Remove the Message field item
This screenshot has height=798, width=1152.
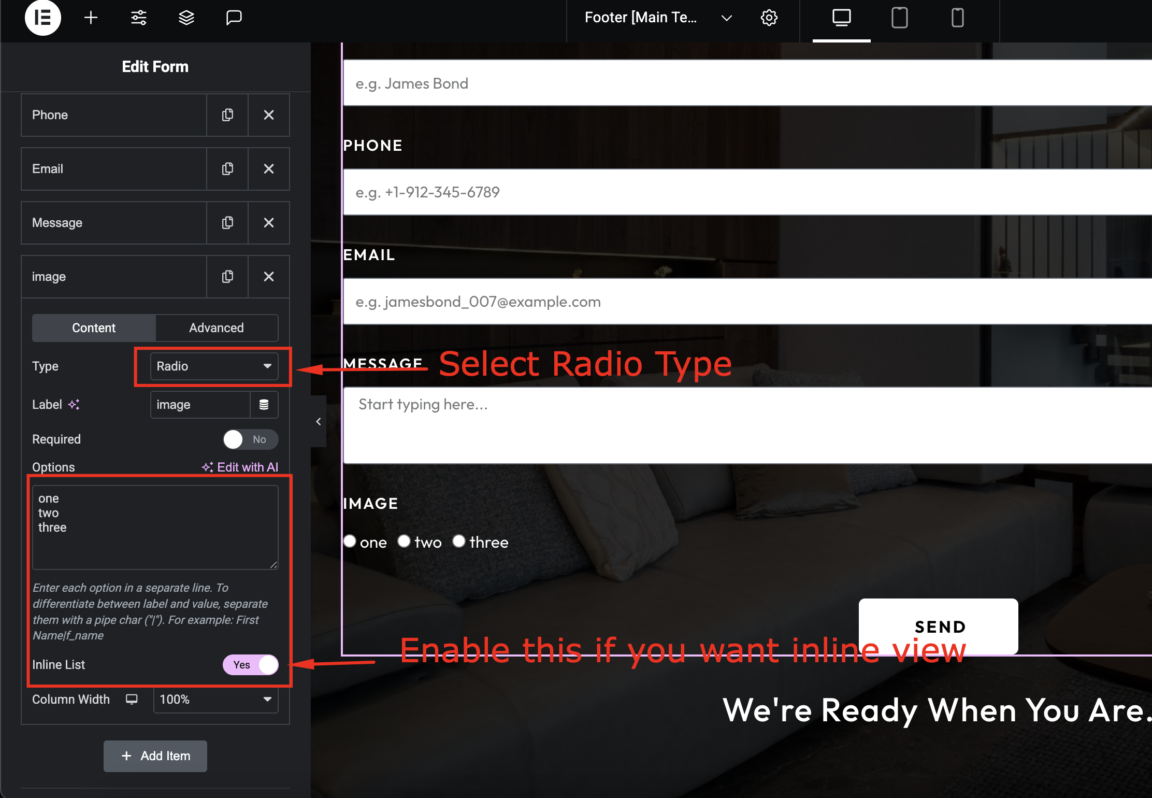pos(268,223)
